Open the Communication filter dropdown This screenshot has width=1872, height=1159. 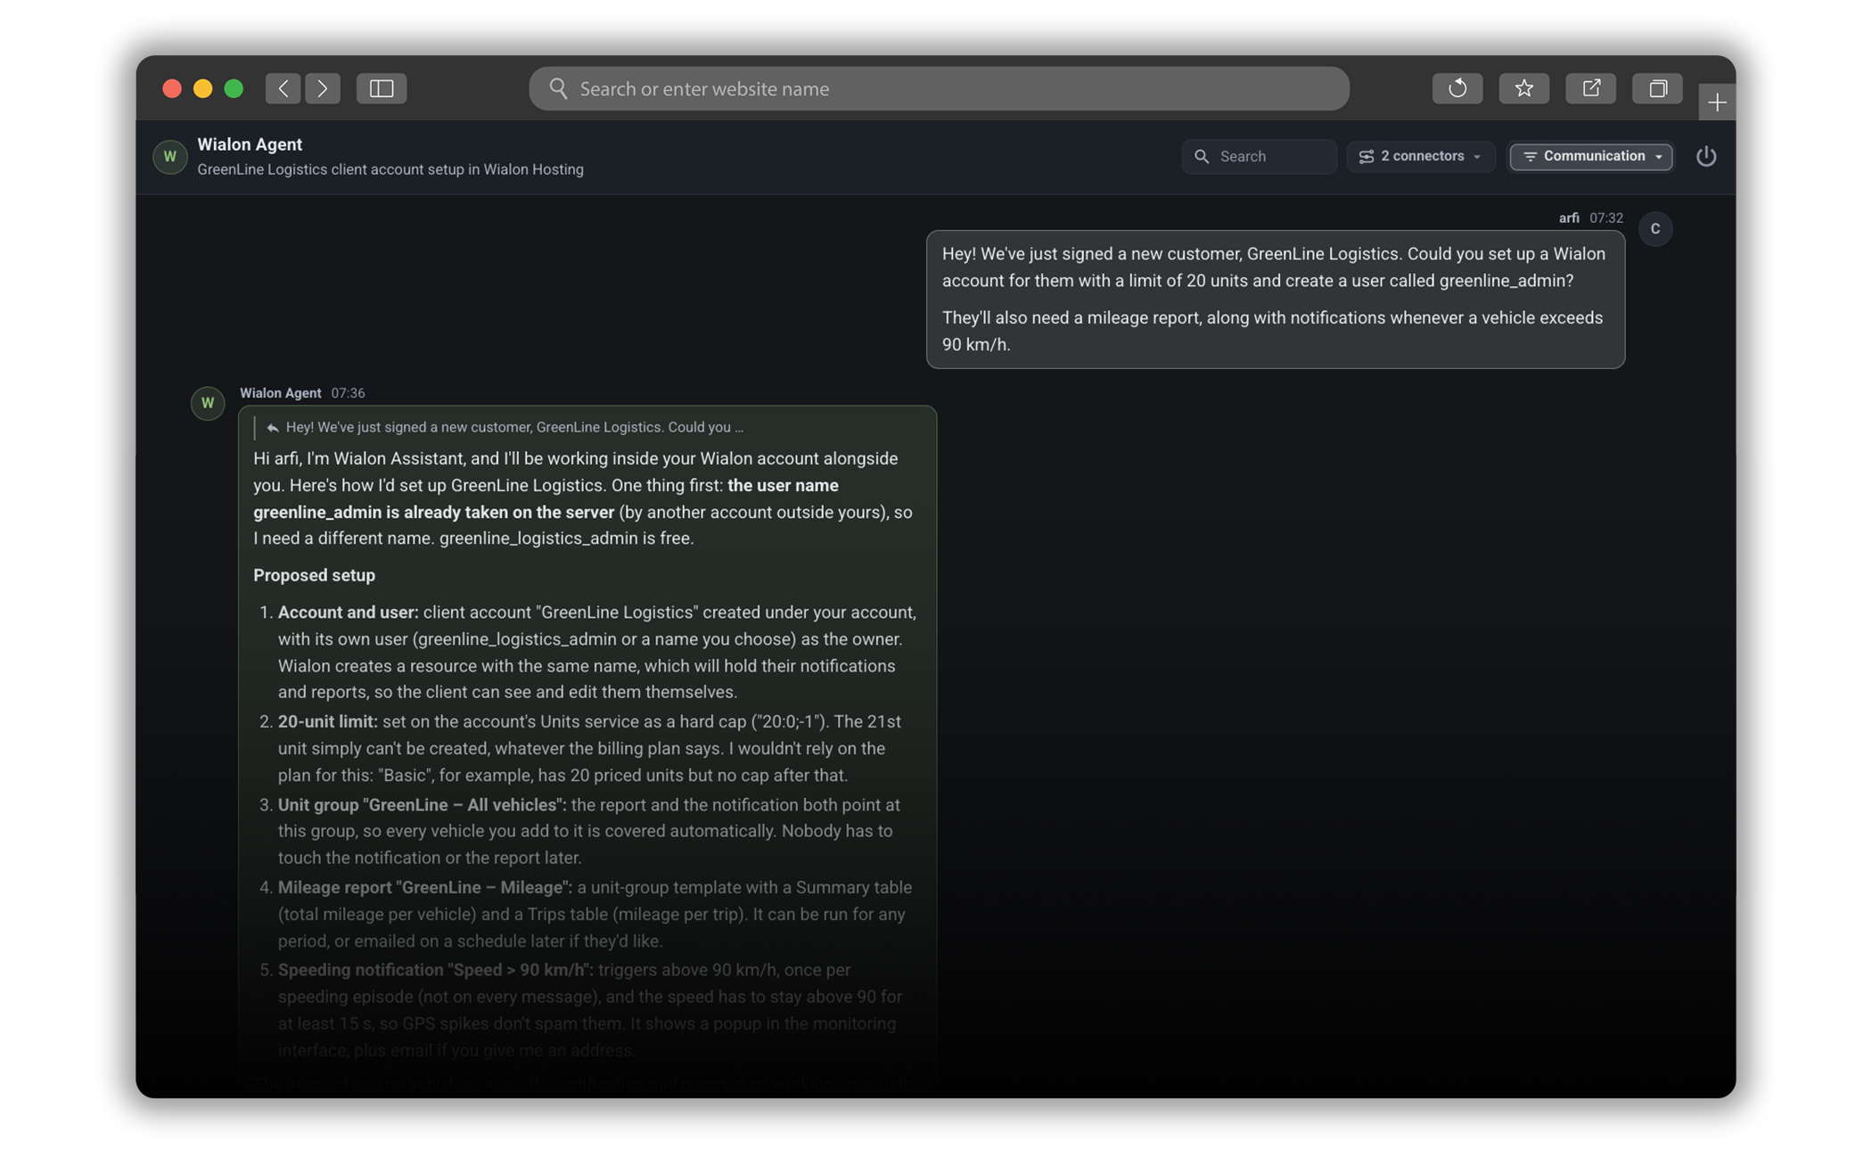pyautogui.click(x=1591, y=156)
